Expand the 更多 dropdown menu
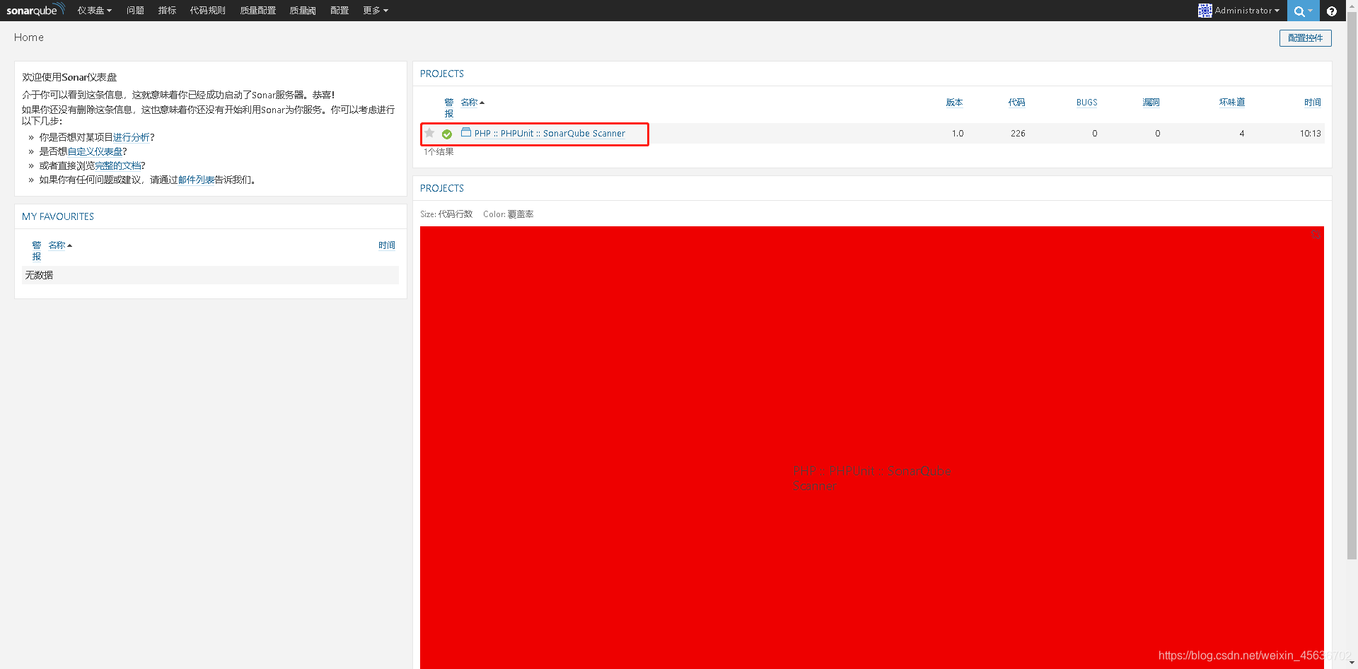 [x=376, y=10]
